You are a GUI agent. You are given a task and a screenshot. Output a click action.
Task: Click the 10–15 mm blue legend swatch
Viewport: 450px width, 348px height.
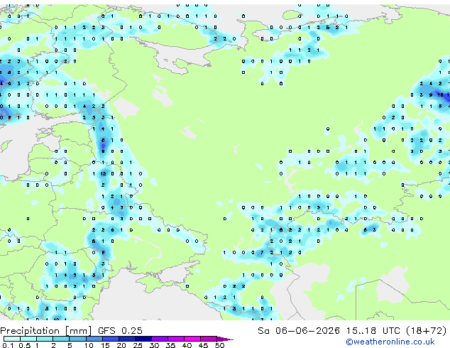[x=94, y=339]
